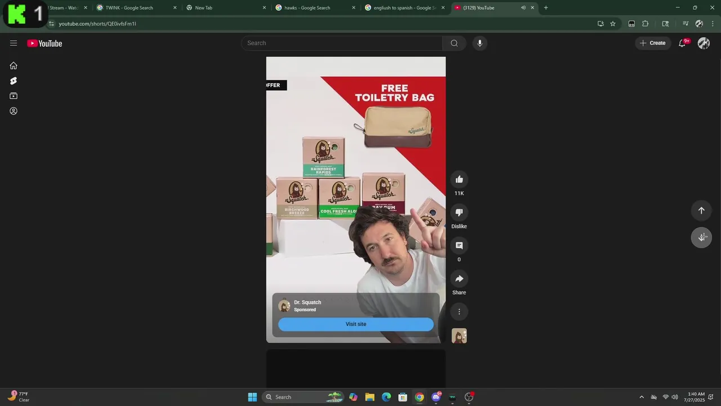Screen dimensions: 721x406
Task: Close the TWINK - Google Search tab
Action: click(x=175, y=8)
